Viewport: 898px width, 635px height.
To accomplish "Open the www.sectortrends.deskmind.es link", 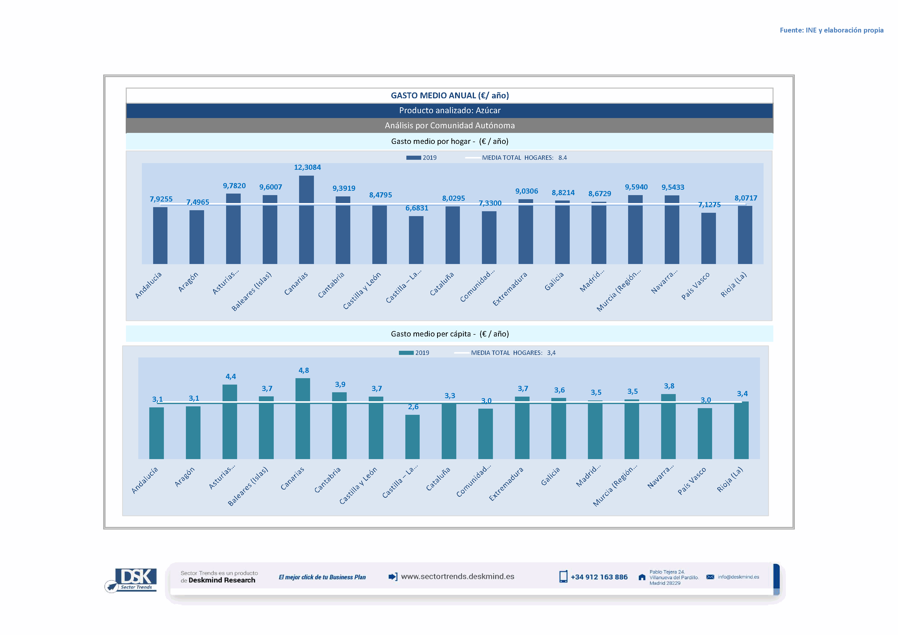I will click(458, 576).
